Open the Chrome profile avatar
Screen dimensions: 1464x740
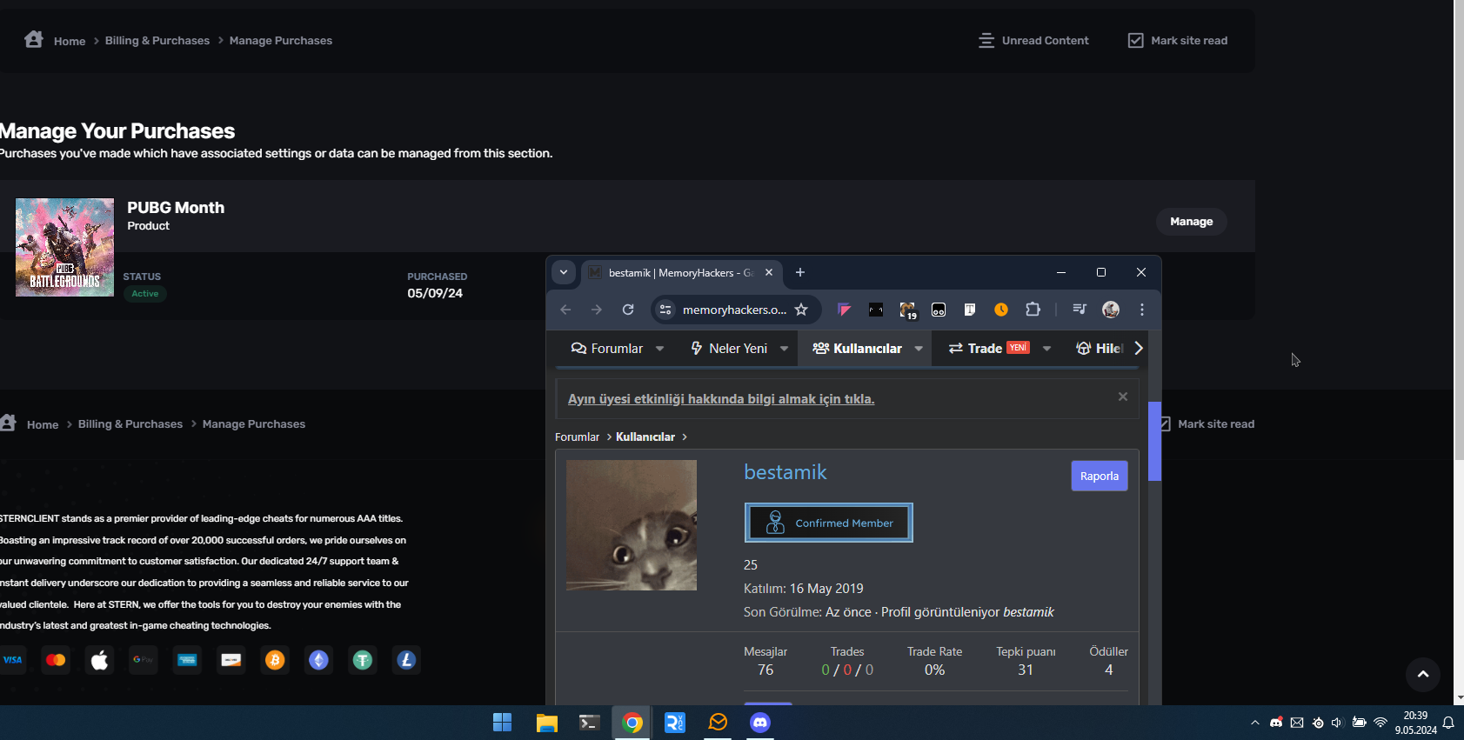tap(1111, 310)
